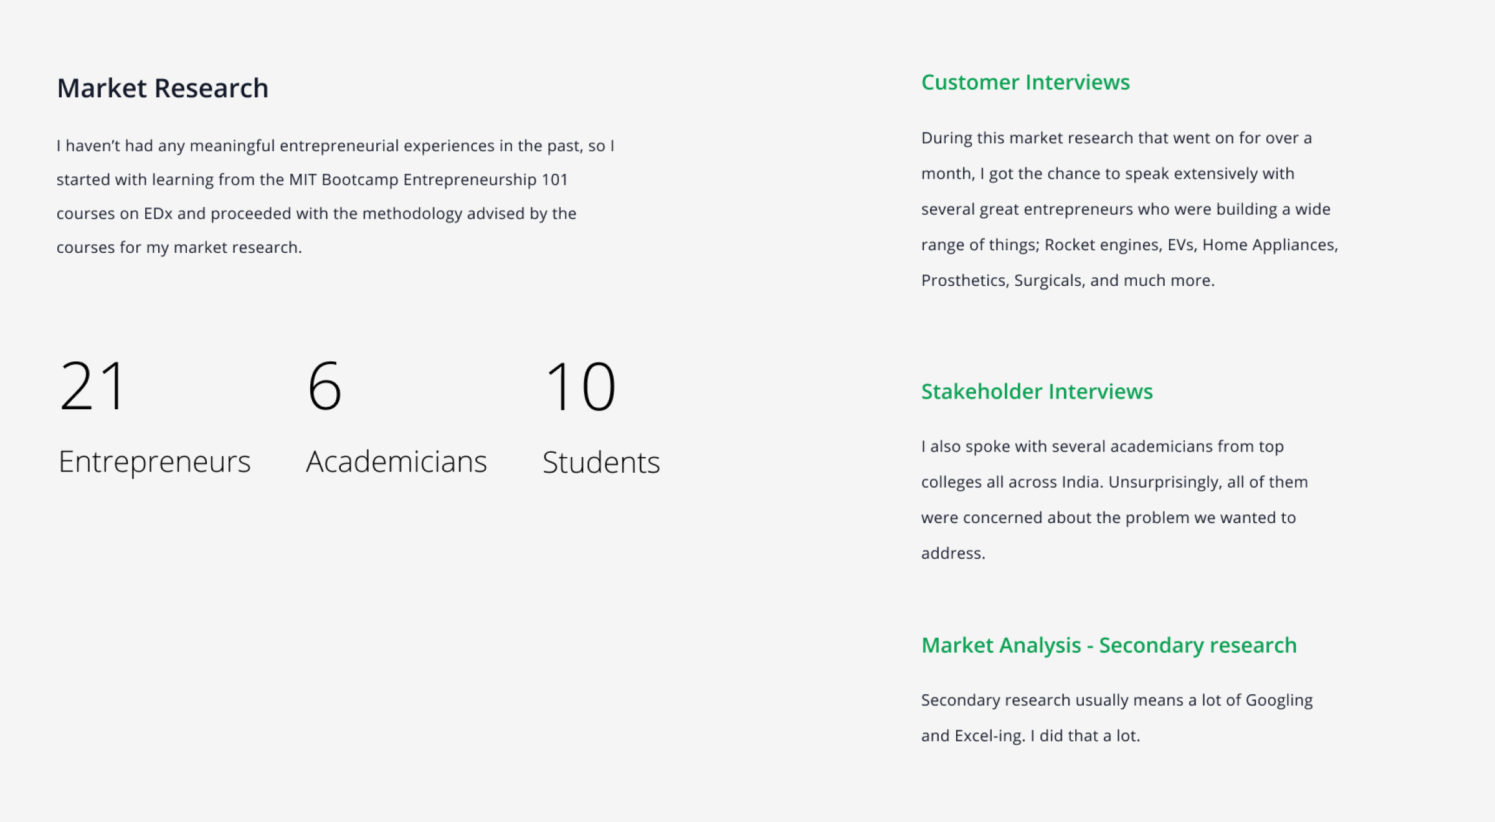Viewport: 1495px width, 822px height.
Task: Click the word 'Prosthetics'
Action: [964, 281]
